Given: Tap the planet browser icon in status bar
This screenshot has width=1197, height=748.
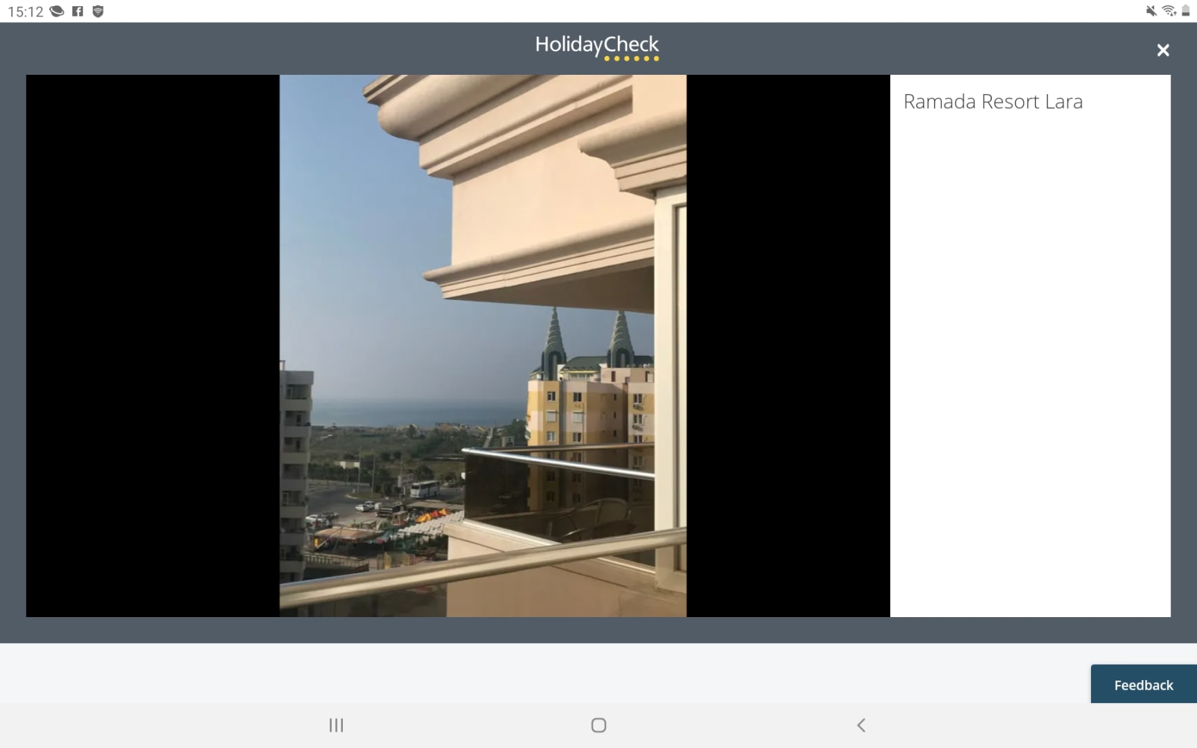Looking at the screenshot, I should pyautogui.click(x=57, y=11).
